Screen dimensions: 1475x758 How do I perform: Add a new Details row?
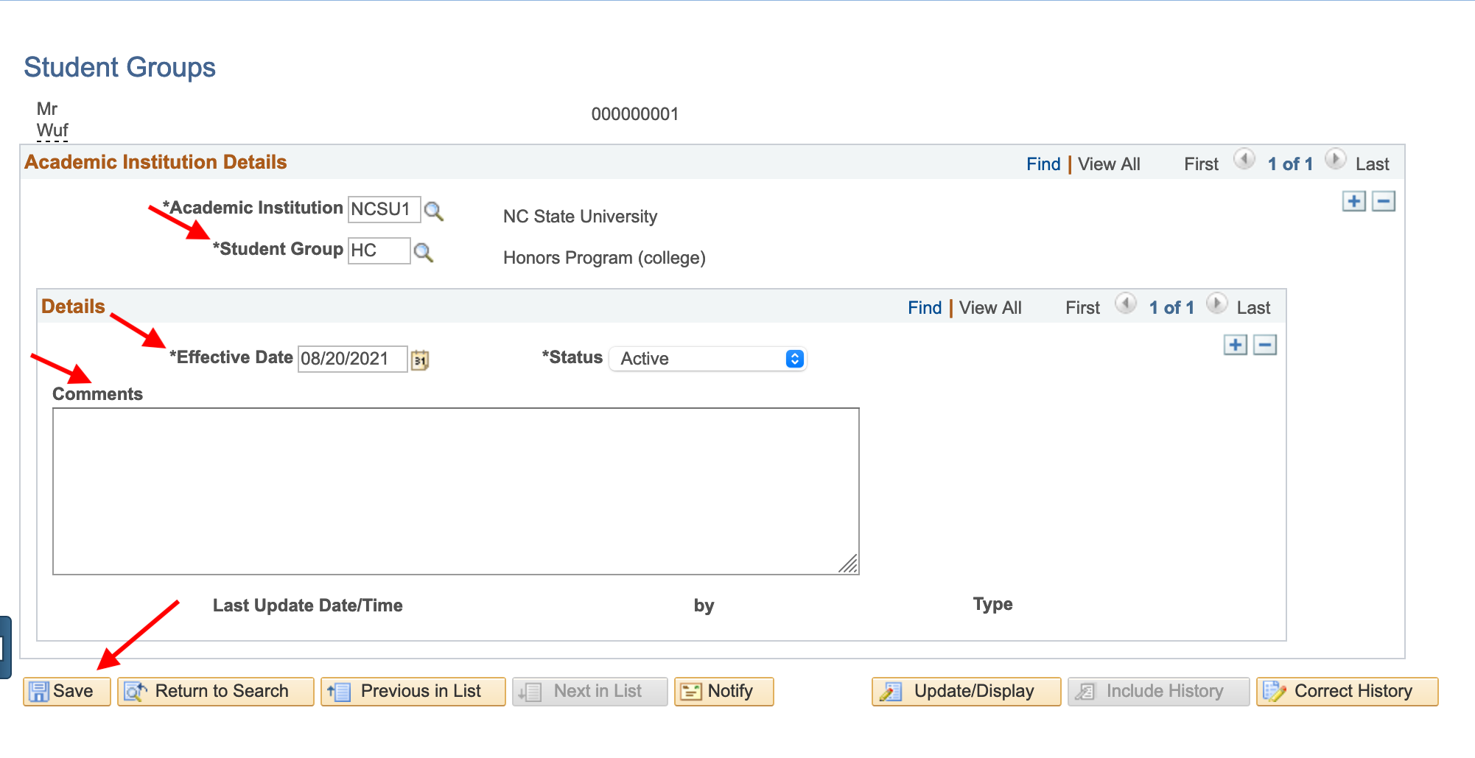[x=1235, y=345]
